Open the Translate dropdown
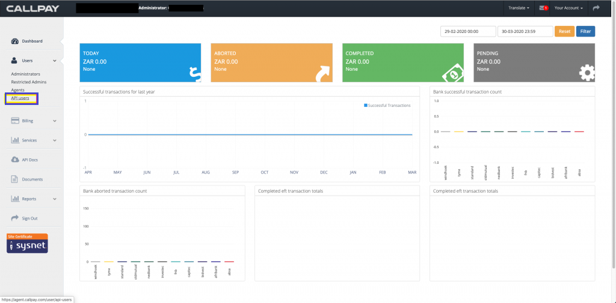This screenshot has width=616, height=303. (x=519, y=8)
